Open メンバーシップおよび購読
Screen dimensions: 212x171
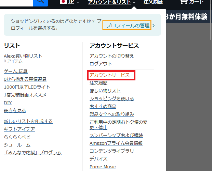point(116,135)
